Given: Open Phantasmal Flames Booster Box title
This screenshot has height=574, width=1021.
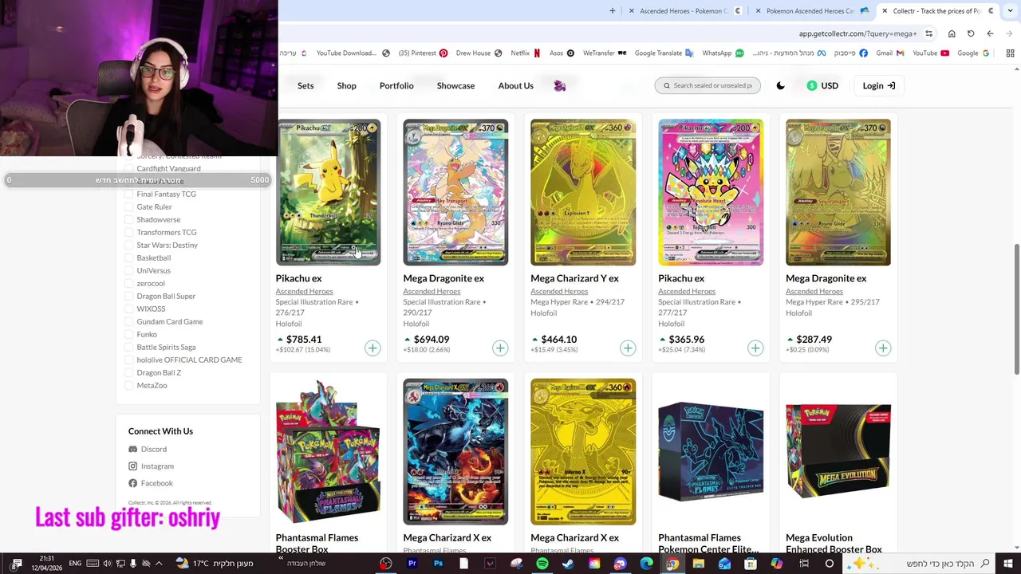Looking at the screenshot, I should [317, 543].
